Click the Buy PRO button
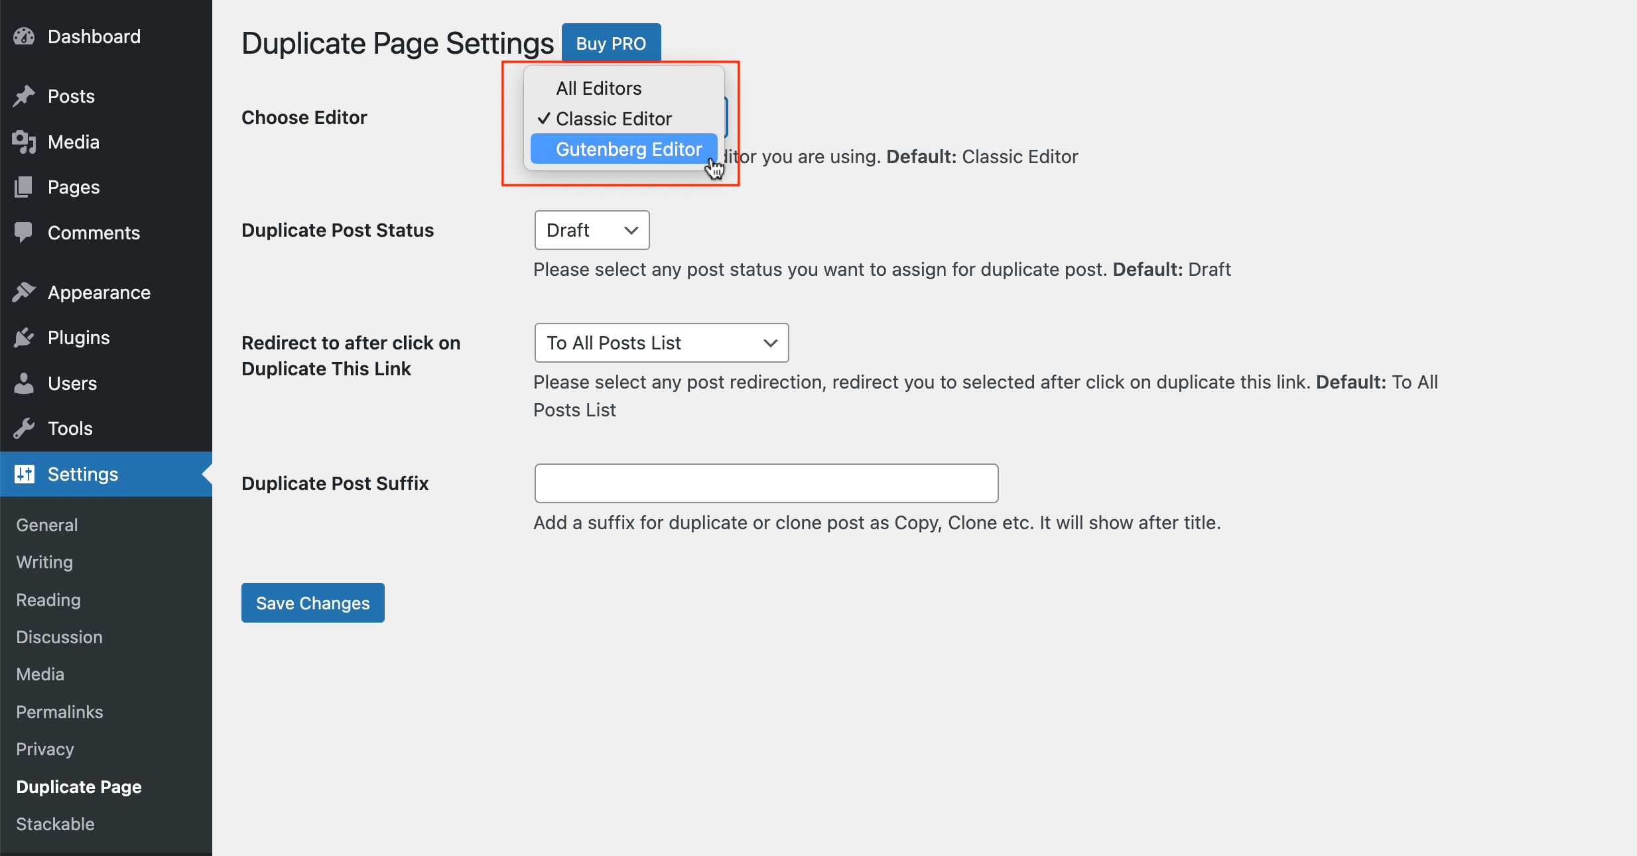 [611, 42]
